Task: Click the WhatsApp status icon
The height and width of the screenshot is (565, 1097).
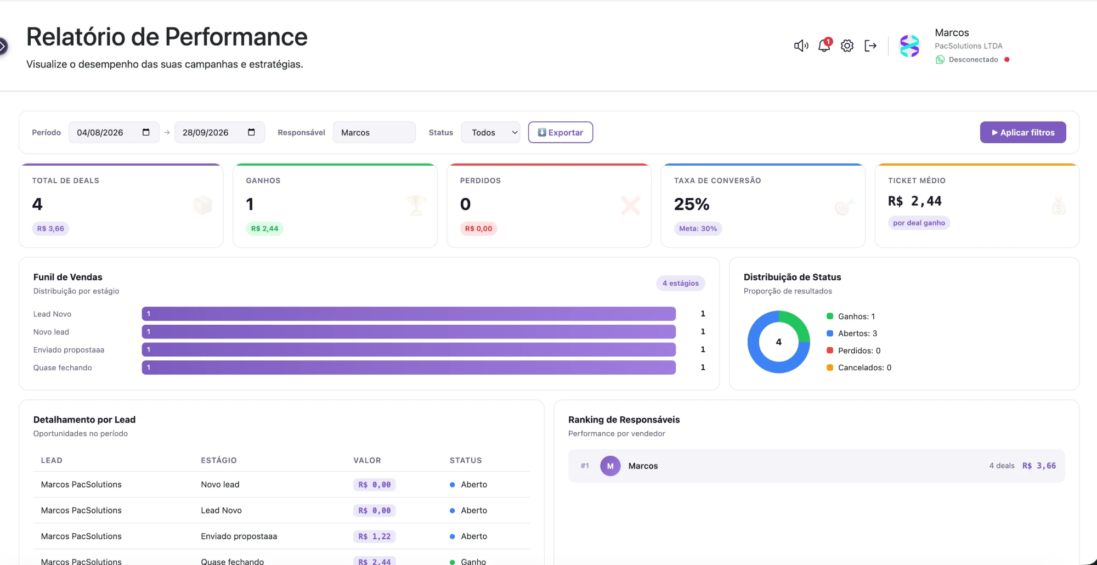Action: click(x=940, y=60)
